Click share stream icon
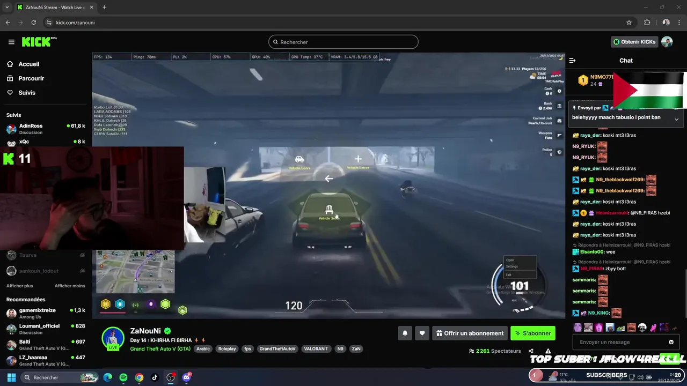Viewport: 687px width, 386px height. (531, 351)
